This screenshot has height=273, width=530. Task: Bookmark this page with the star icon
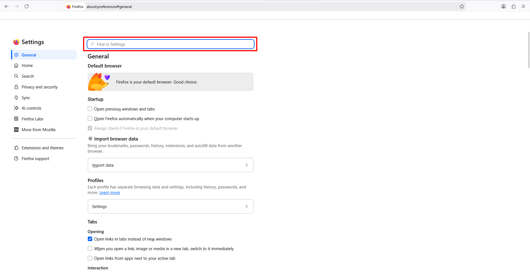[462, 6]
